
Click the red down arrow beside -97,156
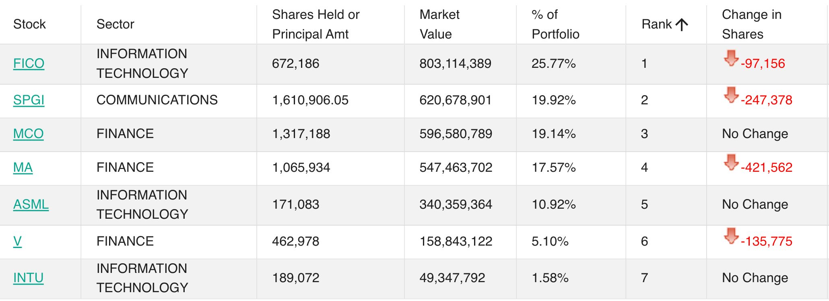point(731,58)
